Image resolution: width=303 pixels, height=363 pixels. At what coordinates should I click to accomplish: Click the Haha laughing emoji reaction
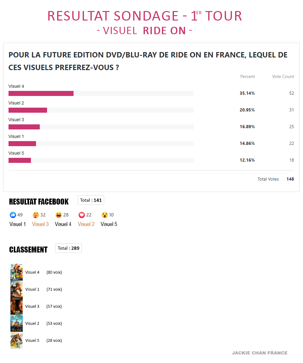click(59, 215)
